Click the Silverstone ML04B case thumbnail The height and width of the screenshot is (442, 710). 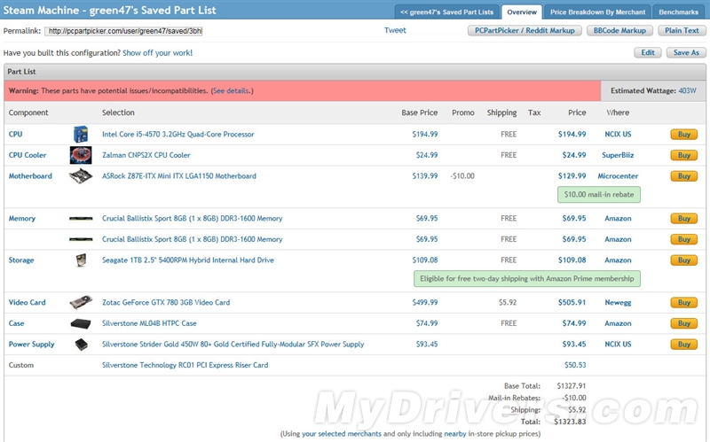click(x=81, y=323)
